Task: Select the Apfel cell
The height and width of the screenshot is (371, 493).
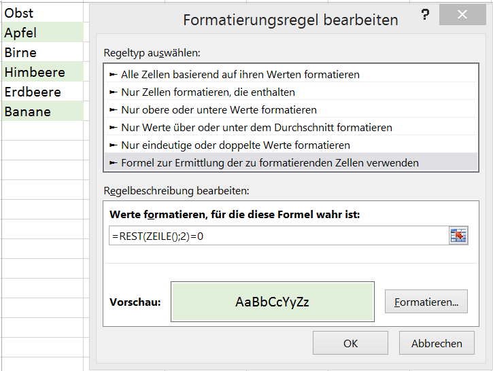Action: coord(42,32)
